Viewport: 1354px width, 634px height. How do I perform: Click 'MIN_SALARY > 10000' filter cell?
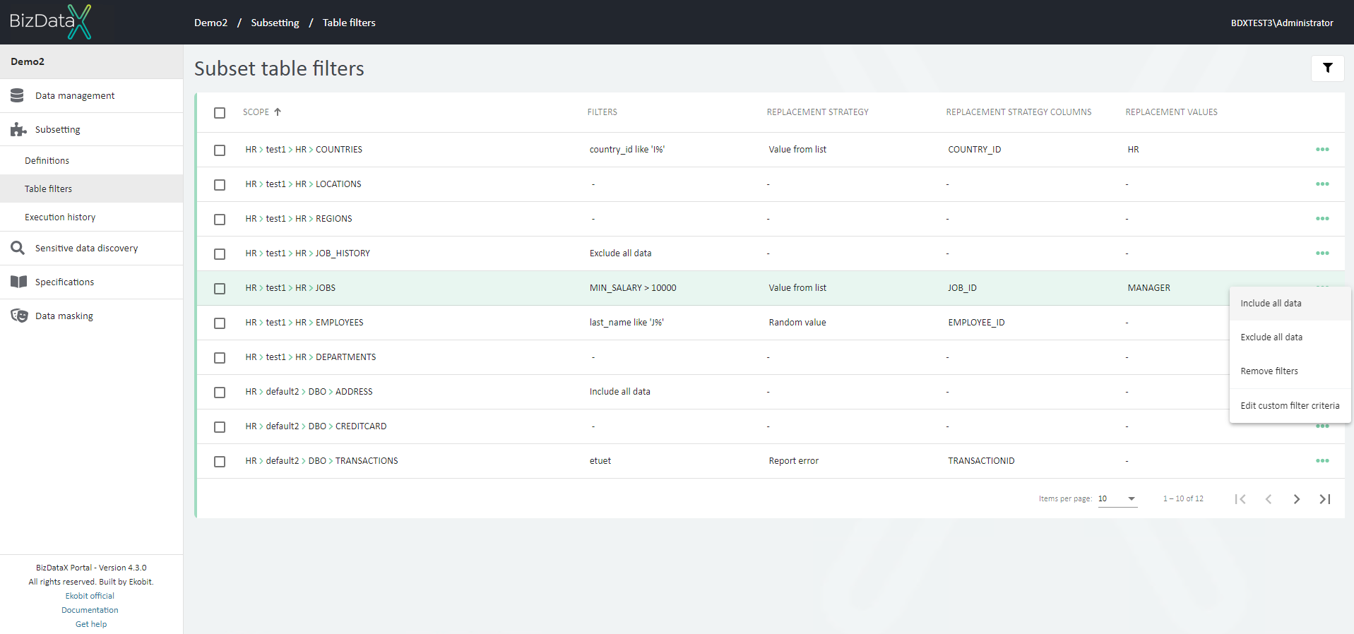click(x=633, y=288)
